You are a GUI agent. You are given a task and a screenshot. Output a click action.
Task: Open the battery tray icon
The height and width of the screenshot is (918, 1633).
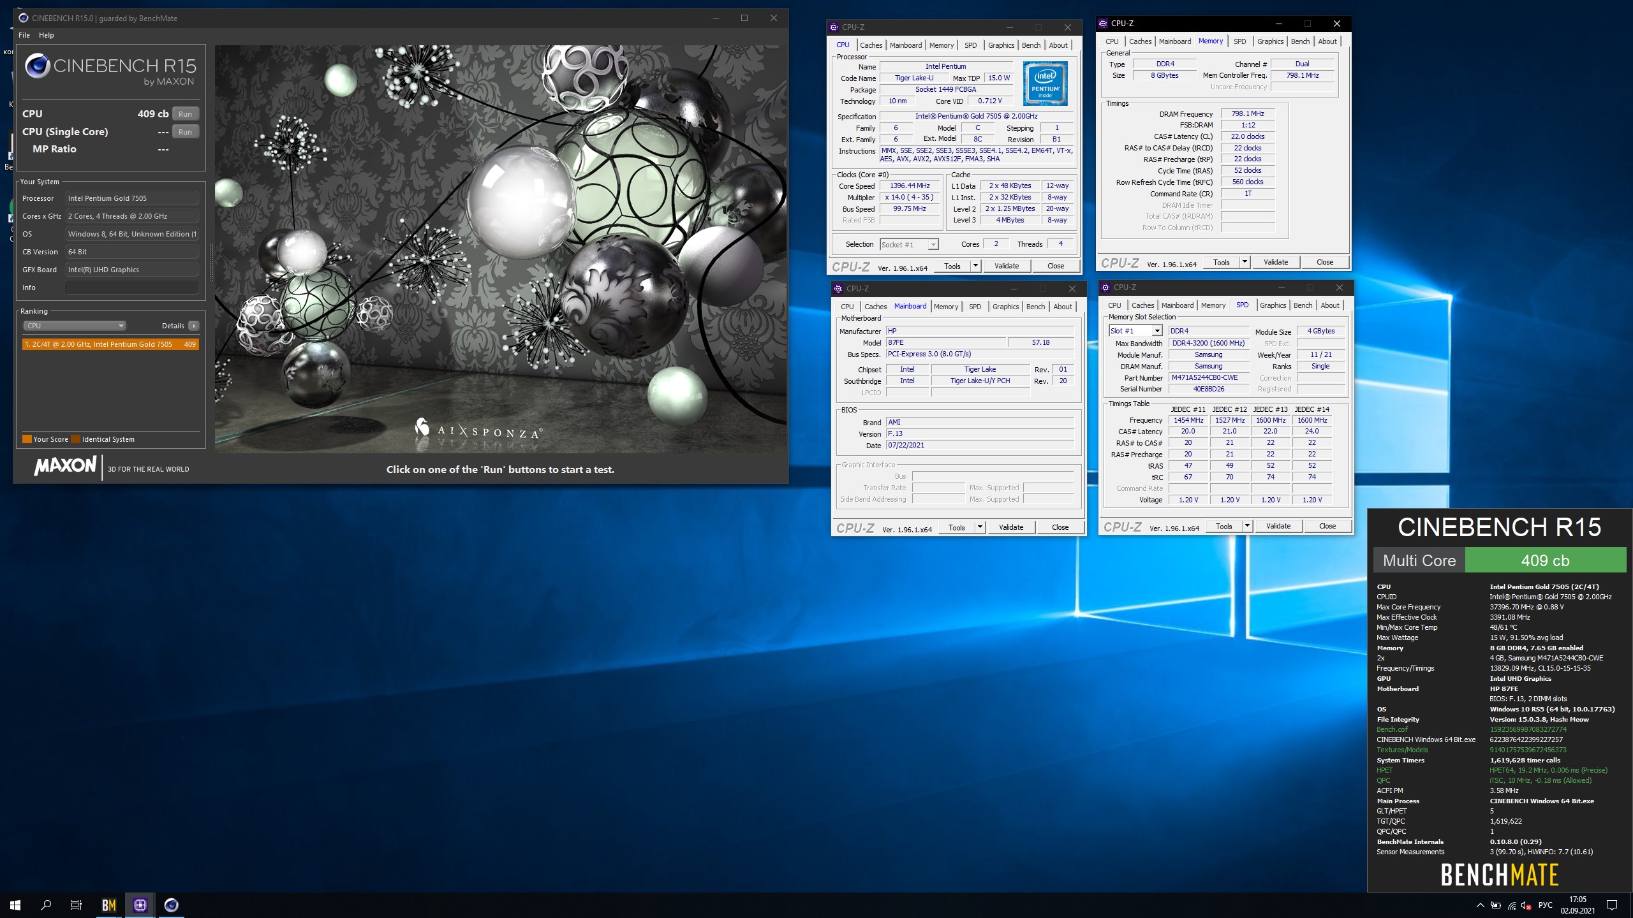pos(1496,905)
